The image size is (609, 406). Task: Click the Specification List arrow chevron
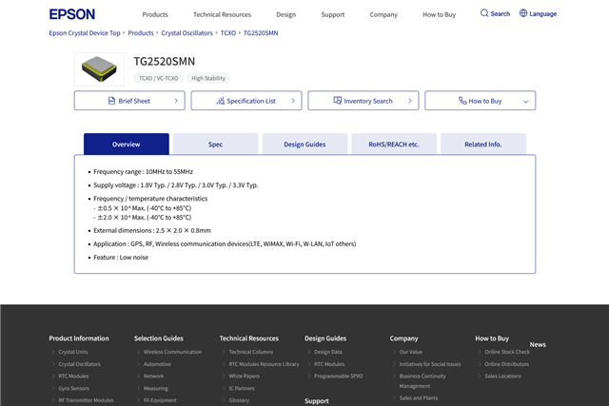pyautogui.click(x=293, y=101)
